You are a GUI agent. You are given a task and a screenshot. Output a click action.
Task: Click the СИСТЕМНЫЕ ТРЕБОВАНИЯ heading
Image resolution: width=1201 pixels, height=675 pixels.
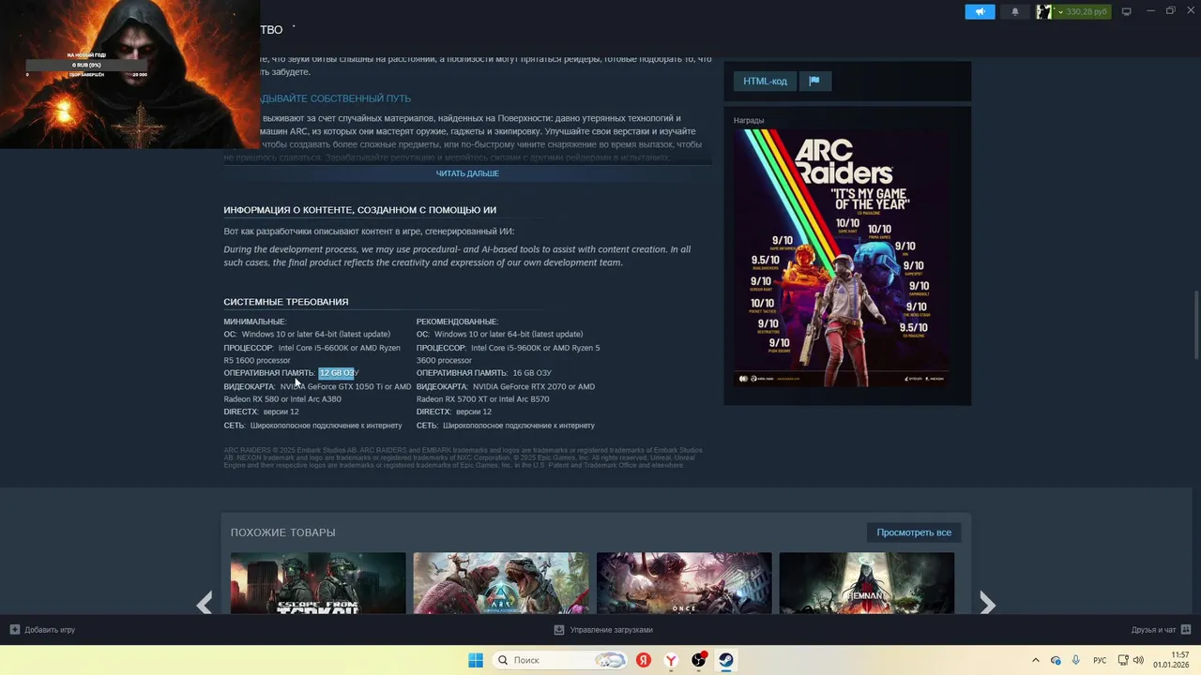[x=286, y=302]
